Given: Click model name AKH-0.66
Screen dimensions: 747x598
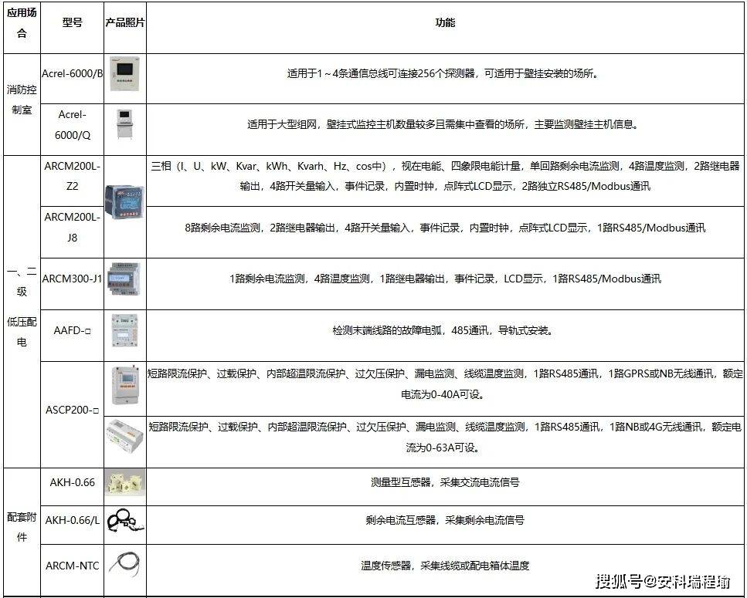Looking at the screenshot, I should coord(73,482).
